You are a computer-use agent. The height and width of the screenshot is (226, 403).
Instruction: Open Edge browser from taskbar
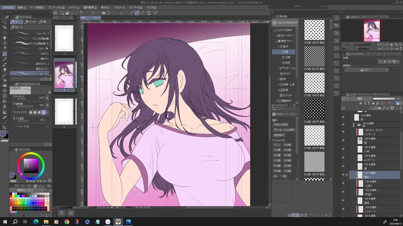35,222
